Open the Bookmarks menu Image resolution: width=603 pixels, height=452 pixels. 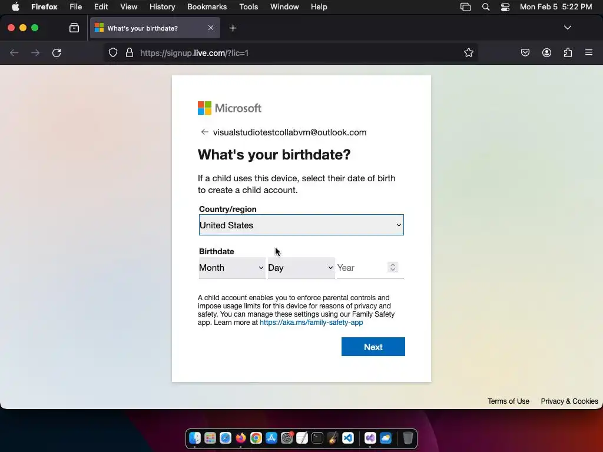coord(207,7)
